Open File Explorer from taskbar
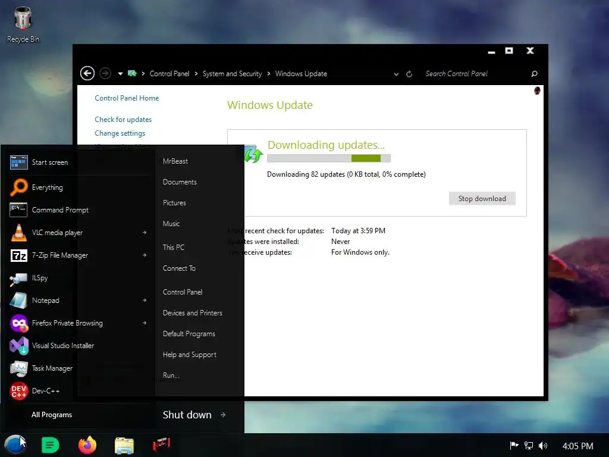This screenshot has width=609, height=457. tap(124, 445)
